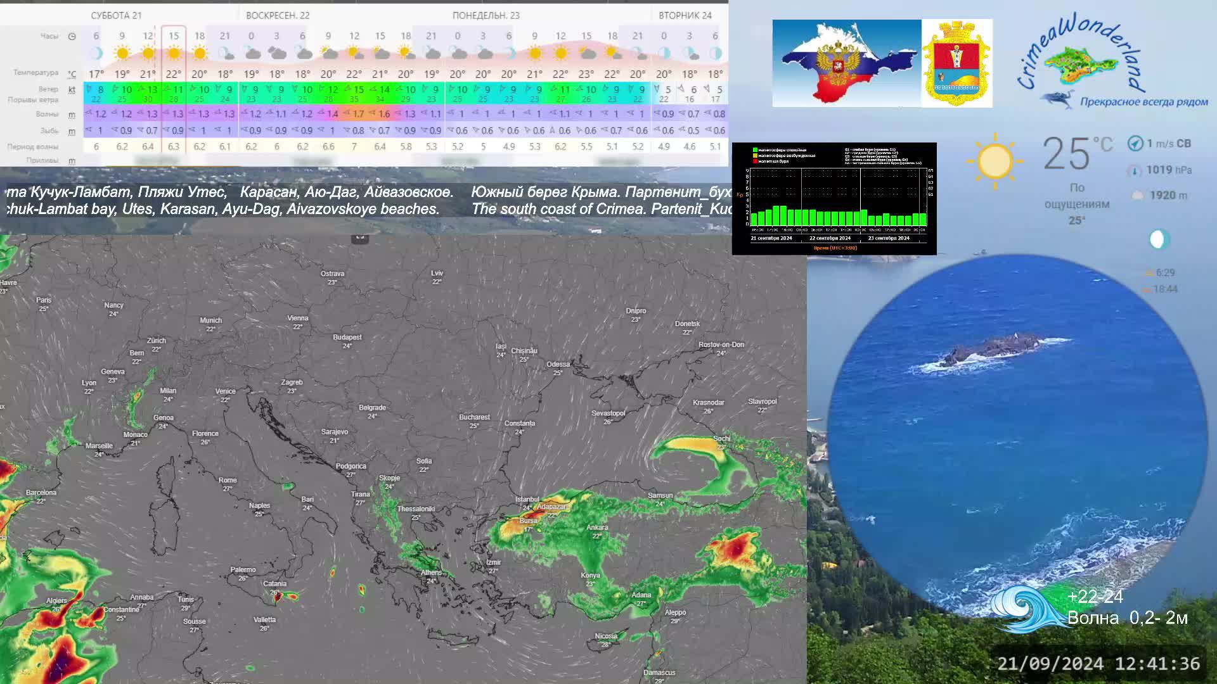Click the city coat of arms emblem
Image resolution: width=1217 pixels, height=684 pixels.
click(x=956, y=63)
